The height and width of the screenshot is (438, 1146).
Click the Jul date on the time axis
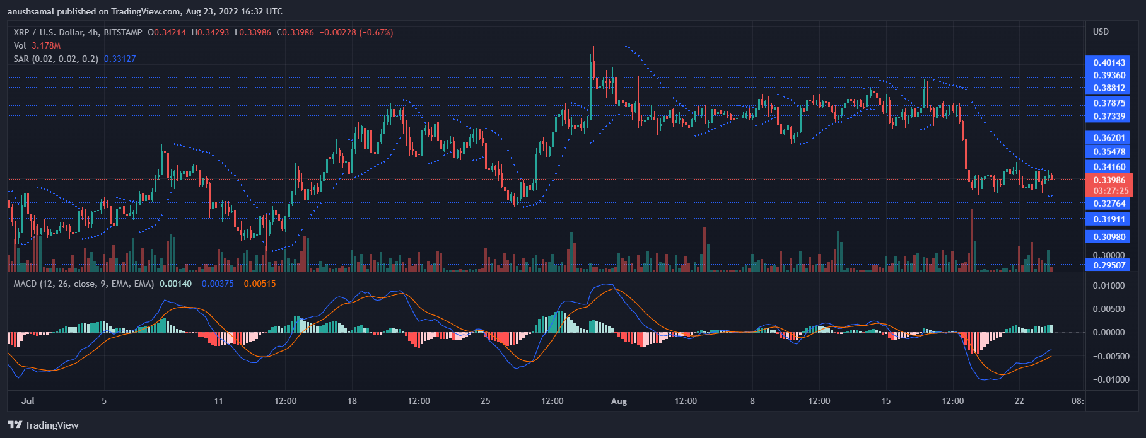(27, 401)
